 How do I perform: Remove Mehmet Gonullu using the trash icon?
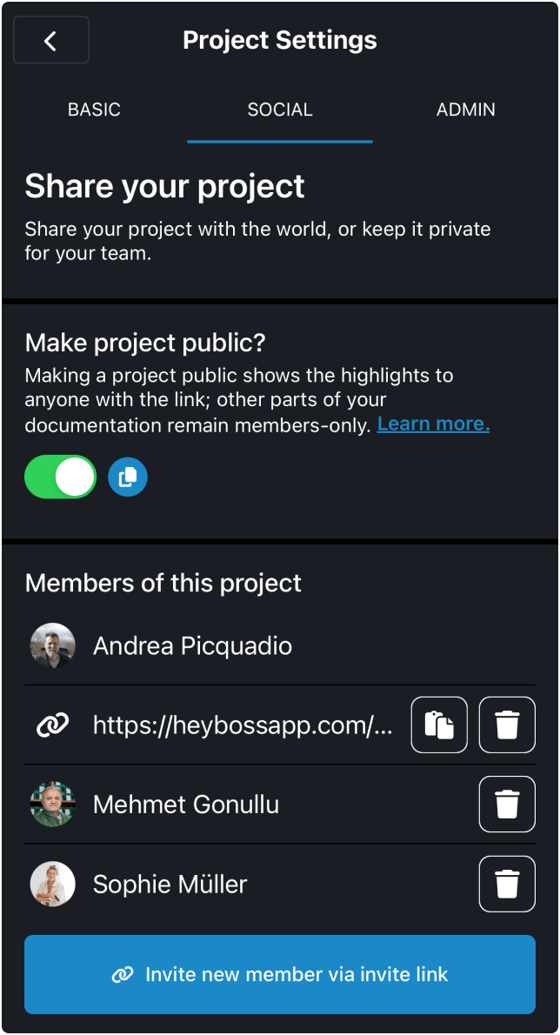[x=507, y=804]
